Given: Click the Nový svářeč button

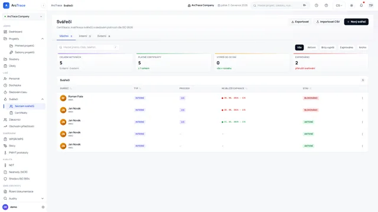Looking at the screenshot, I should tap(356, 22).
